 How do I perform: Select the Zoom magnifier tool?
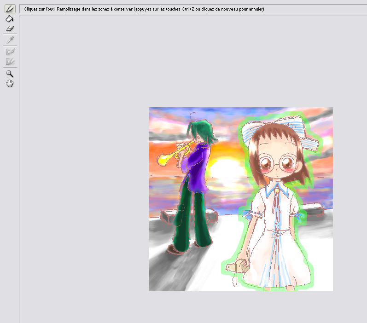click(x=10, y=74)
